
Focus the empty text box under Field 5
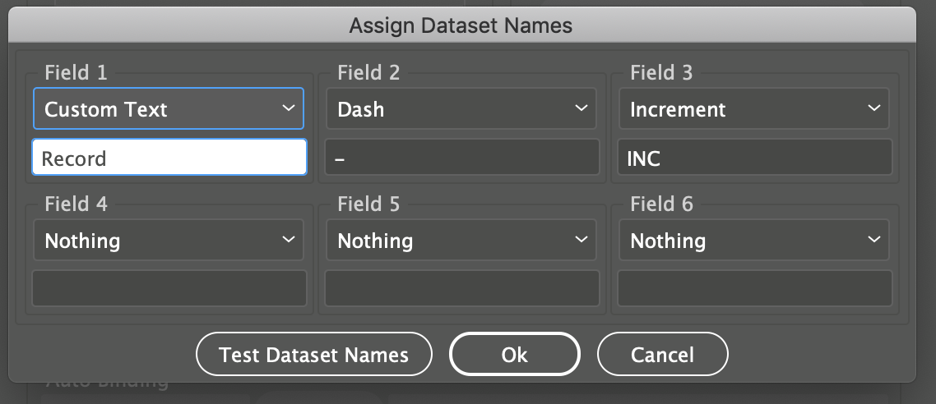point(462,288)
